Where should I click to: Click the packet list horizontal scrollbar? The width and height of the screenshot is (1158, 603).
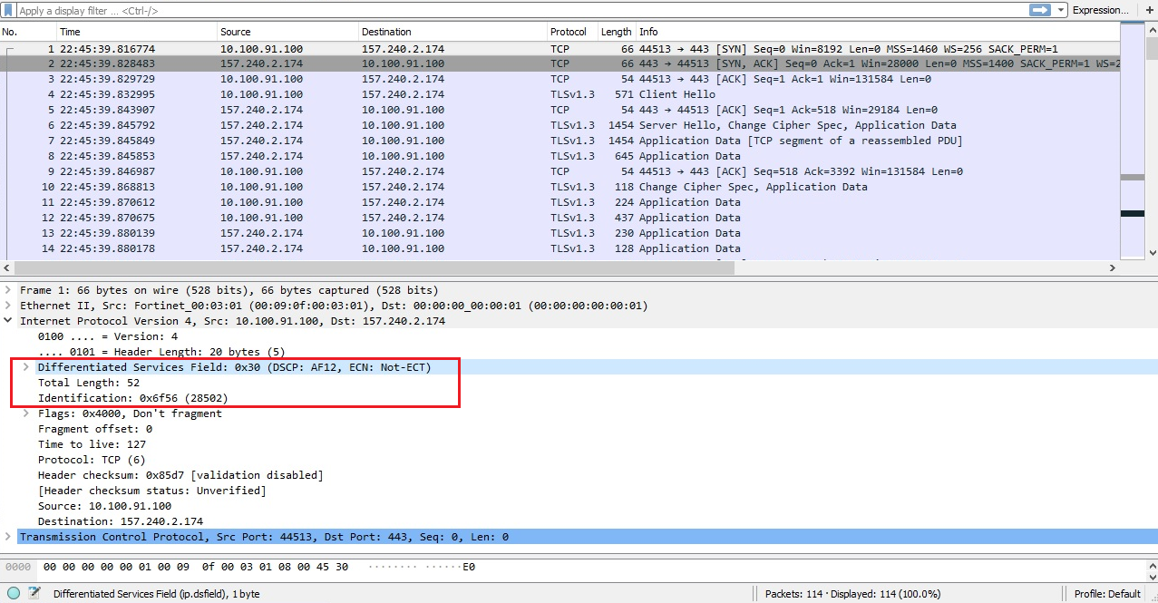pos(363,267)
